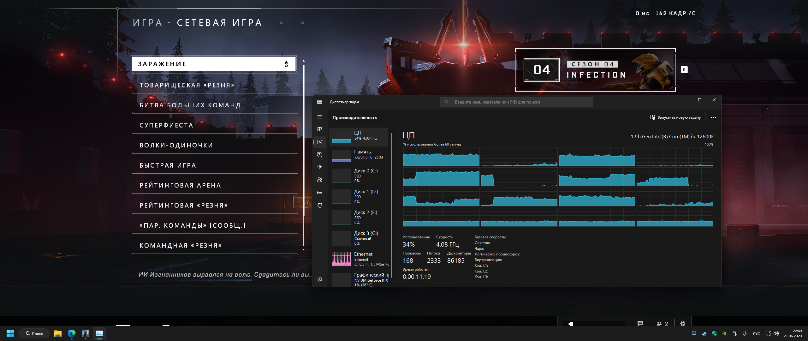Image resolution: width=808 pixels, height=341 pixels.
Task: Expand the Task Manager hamburger navigation menu
Action: pos(320,117)
